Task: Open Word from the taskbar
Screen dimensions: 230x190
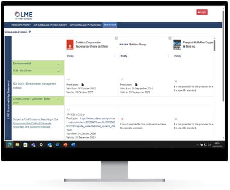Action: click(73, 145)
